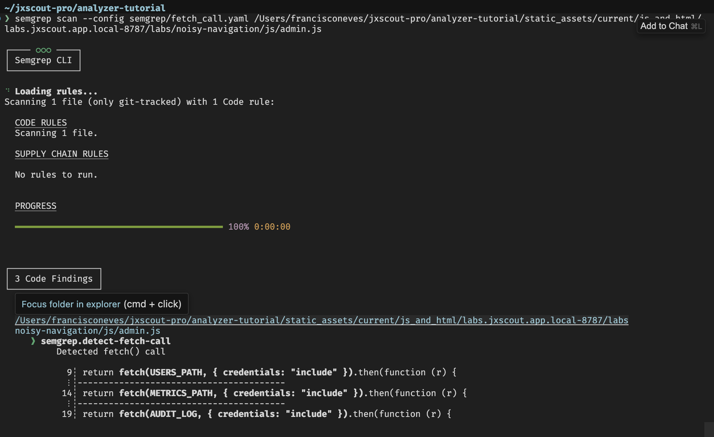Click the green scan progress bar
Viewport: 714px width, 437px height.
click(119, 227)
